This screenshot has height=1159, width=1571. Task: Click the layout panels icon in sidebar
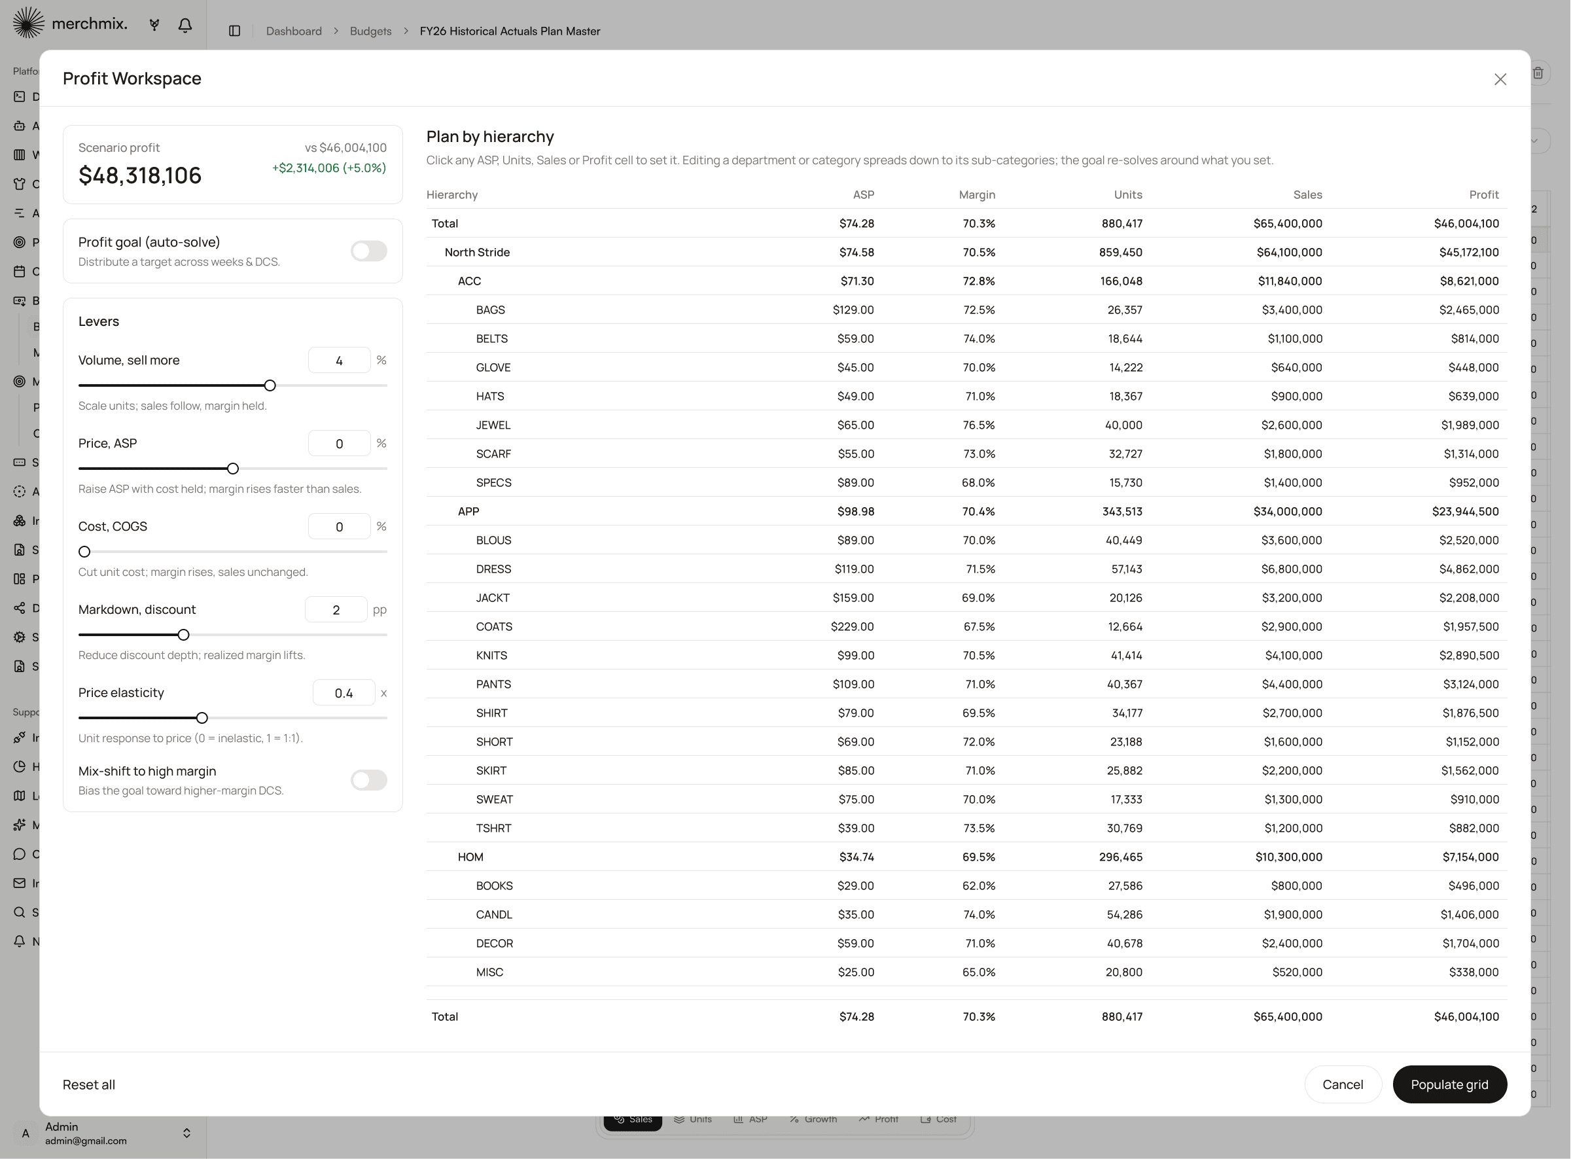(x=20, y=579)
